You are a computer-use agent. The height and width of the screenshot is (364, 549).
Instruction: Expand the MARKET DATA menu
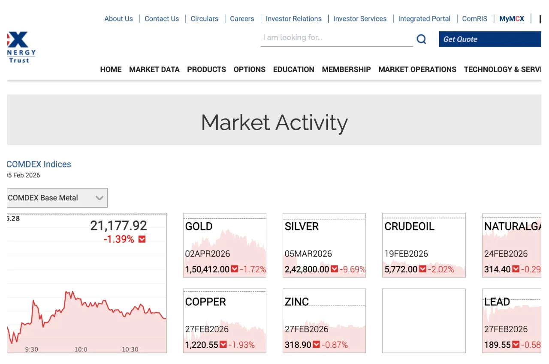pos(154,69)
